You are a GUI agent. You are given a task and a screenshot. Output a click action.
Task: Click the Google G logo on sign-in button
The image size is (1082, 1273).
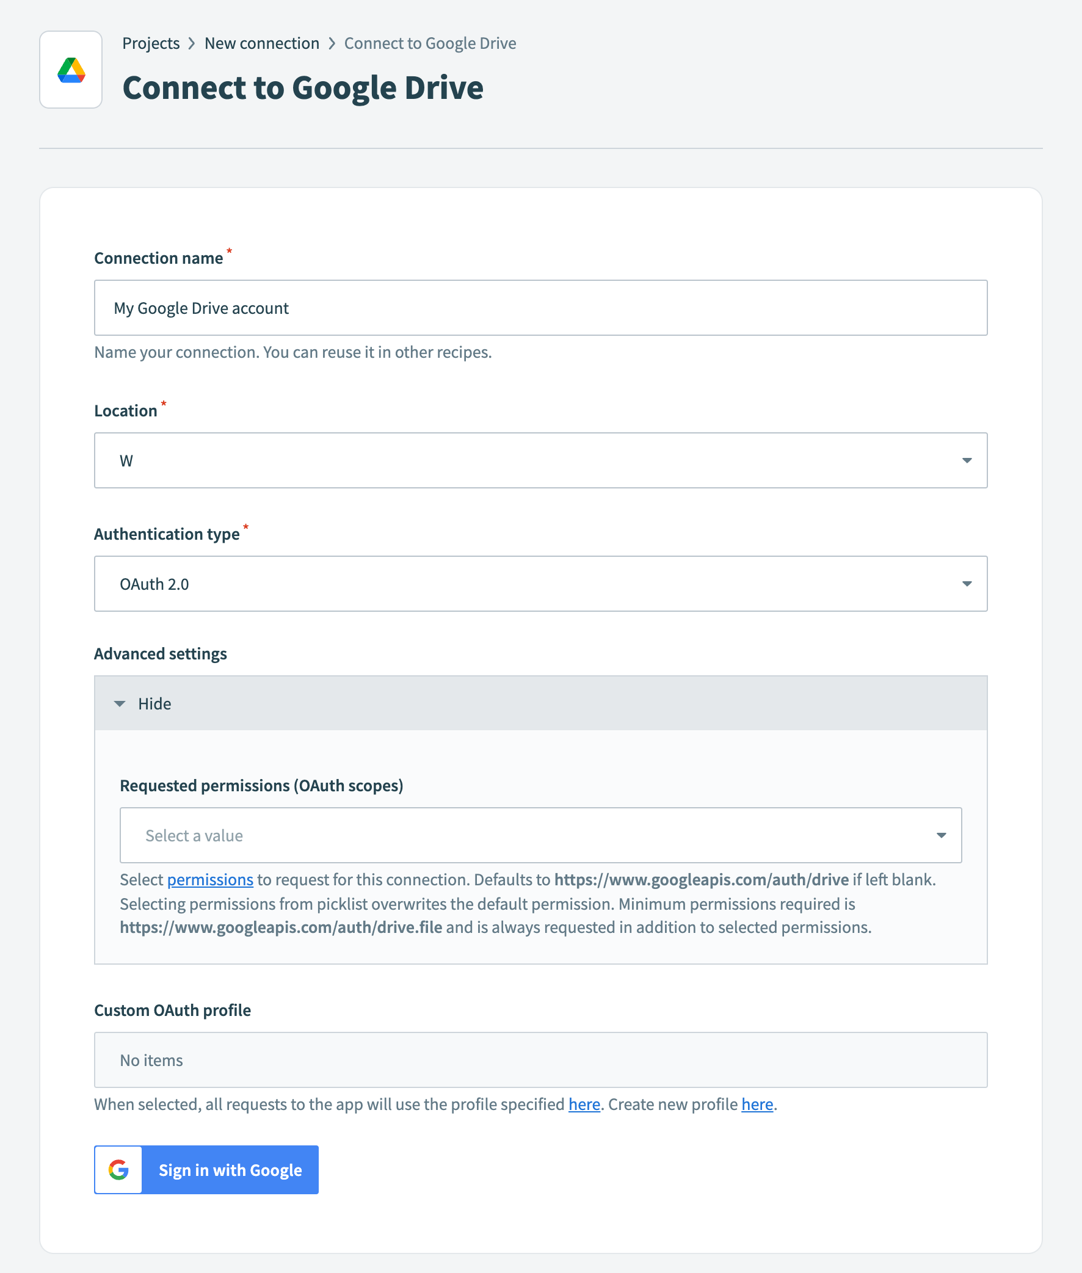point(118,1169)
